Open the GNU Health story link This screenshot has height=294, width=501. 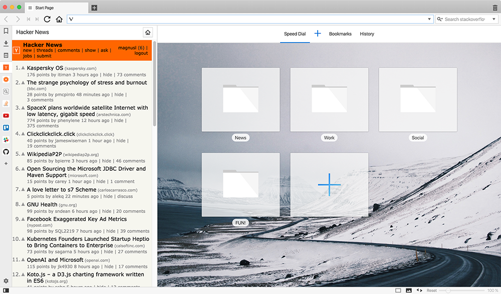click(42, 204)
